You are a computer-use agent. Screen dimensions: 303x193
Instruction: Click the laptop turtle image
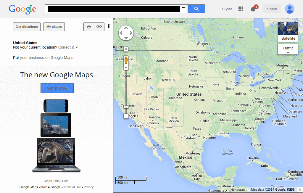point(56,155)
